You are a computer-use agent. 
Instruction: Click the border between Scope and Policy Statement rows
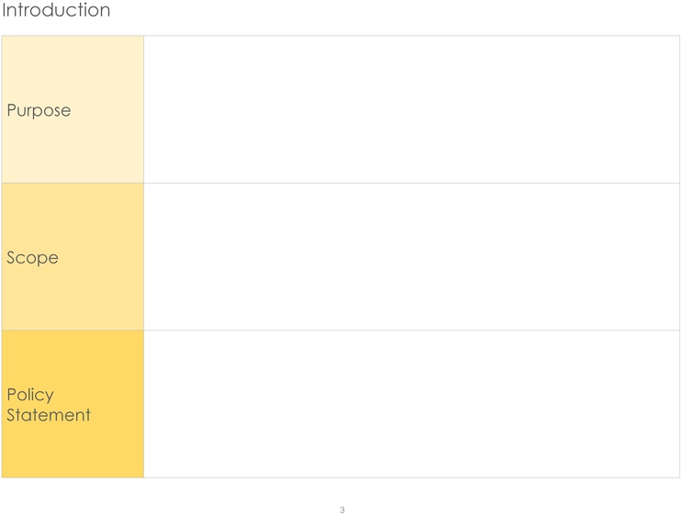(341, 331)
